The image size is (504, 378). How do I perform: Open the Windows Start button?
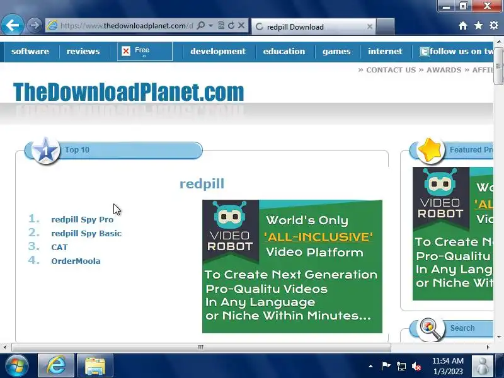17,366
